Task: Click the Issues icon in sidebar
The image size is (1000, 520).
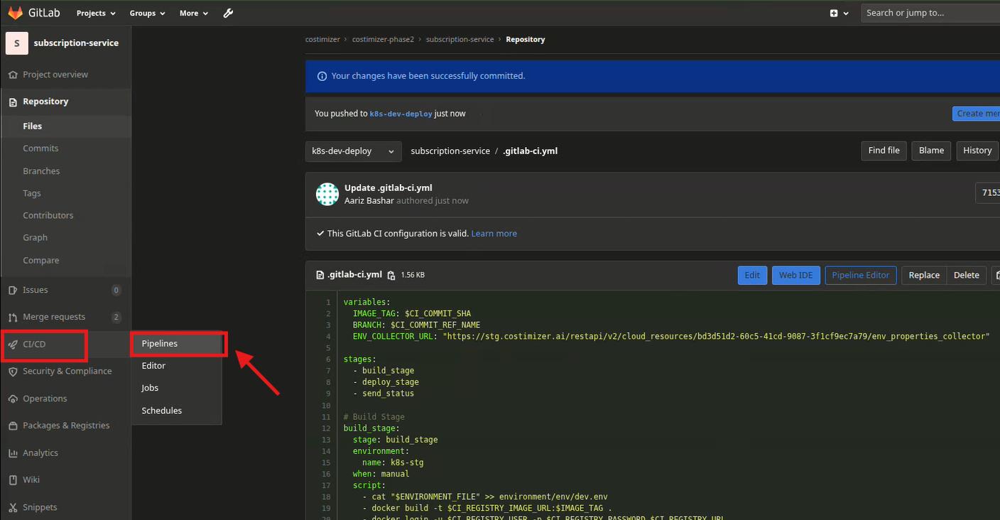Action: (13, 290)
